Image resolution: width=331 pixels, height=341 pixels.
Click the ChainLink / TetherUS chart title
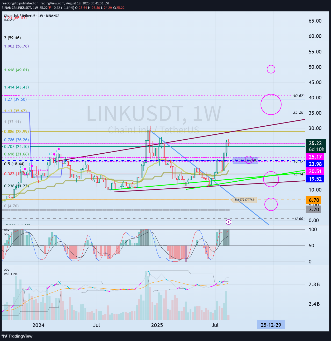click(32, 16)
